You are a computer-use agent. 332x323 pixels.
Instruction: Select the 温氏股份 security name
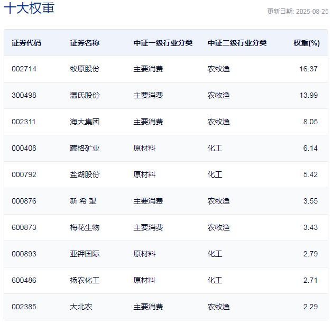[85, 95]
